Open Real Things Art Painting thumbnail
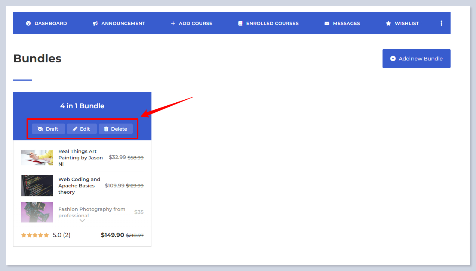The image size is (476, 271). [37, 158]
